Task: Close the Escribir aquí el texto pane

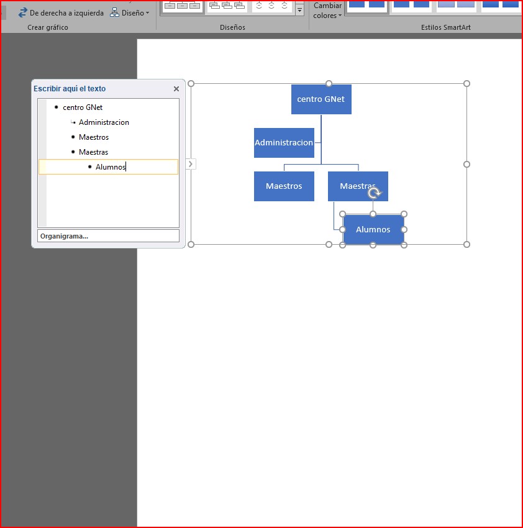Action: point(176,89)
